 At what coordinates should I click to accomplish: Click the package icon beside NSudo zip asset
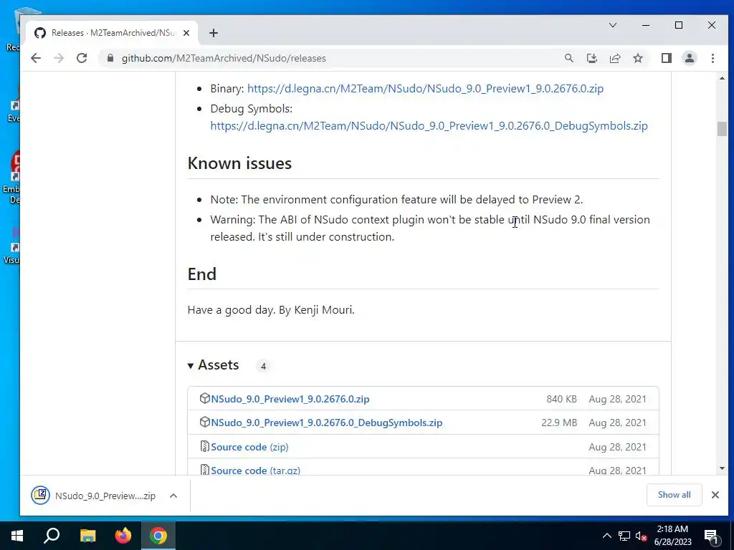pyautogui.click(x=204, y=398)
